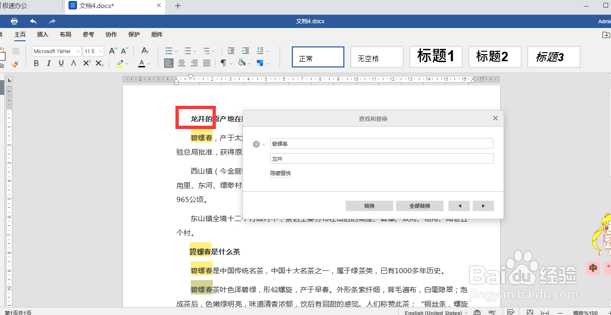The width and height of the screenshot is (611, 315).
Task: Toggle bold formatting on selected text
Action: click(36, 63)
